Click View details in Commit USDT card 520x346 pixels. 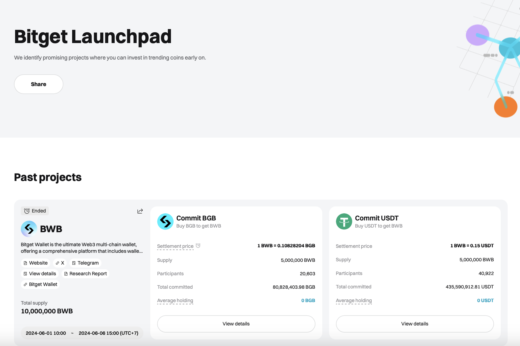[415, 324]
